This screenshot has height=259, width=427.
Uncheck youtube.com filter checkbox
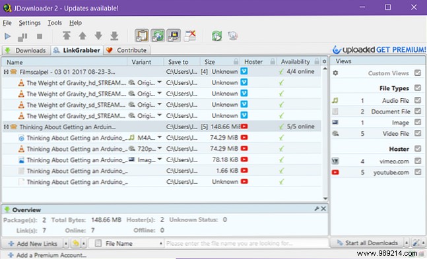coord(418,172)
